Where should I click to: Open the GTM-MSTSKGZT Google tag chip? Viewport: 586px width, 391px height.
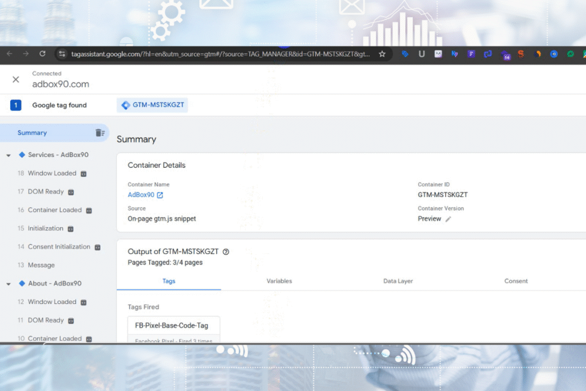[x=152, y=105]
